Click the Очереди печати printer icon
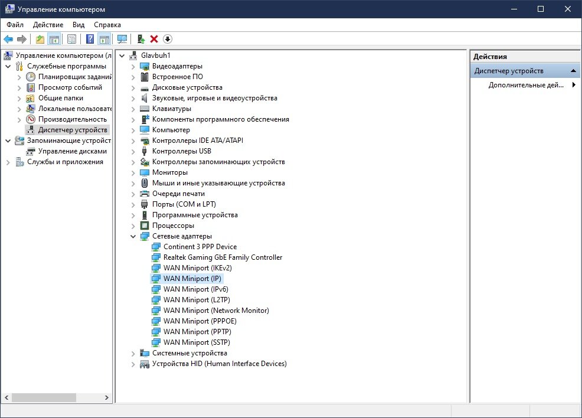The height and width of the screenshot is (418, 582). click(x=145, y=194)
